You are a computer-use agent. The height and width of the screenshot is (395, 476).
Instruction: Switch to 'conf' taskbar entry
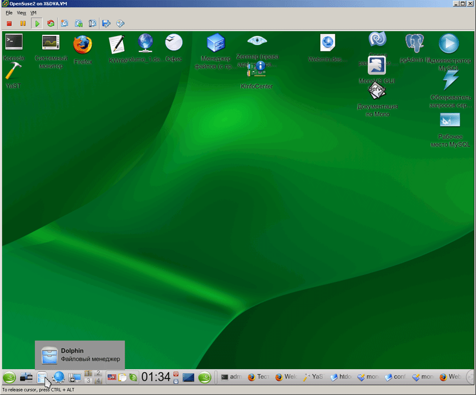click(x=395, y=377)
